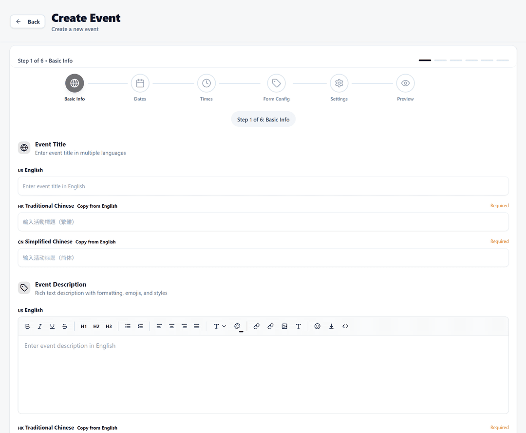Viewport: 526px width, 433px height.
Task: Insert a hyperlink in the description
Action: (x=257, y=326)
